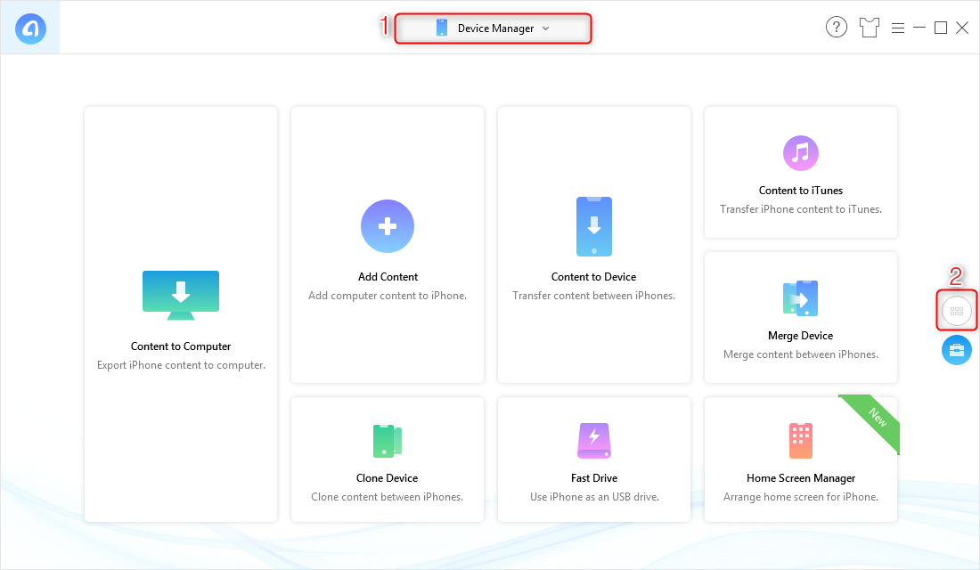Open the help question mark icon
Viewport: 980px width, 570px height.
[x=837, y=28]
